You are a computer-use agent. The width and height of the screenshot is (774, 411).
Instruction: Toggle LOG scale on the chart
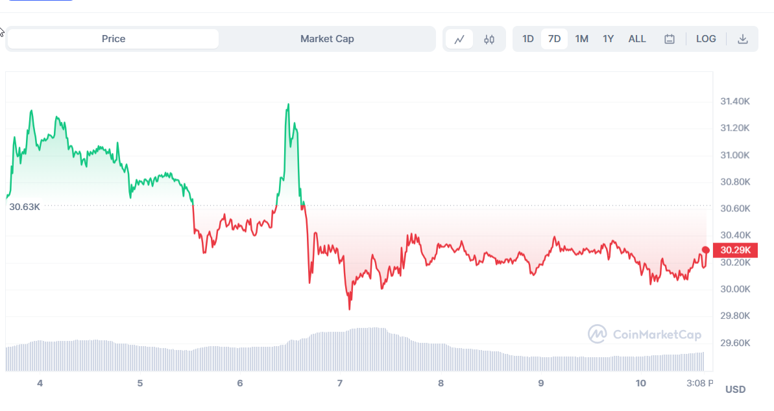point(706,39)
